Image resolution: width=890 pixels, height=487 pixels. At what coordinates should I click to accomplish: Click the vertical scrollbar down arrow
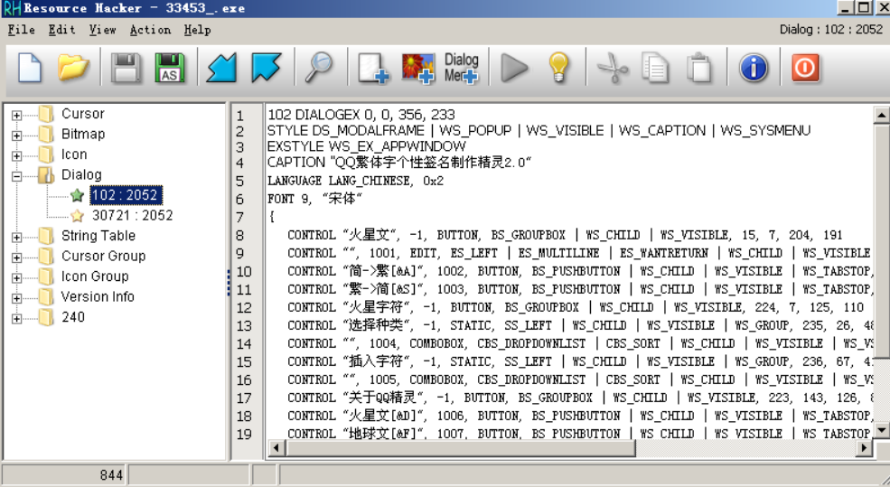881,430
